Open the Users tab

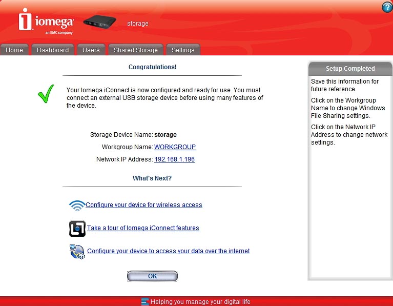[x=91, y=50]
